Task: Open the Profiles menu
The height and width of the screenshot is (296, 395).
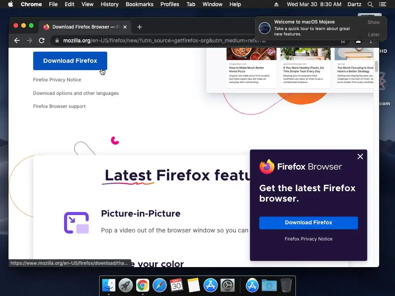Action: coord(170,4)
